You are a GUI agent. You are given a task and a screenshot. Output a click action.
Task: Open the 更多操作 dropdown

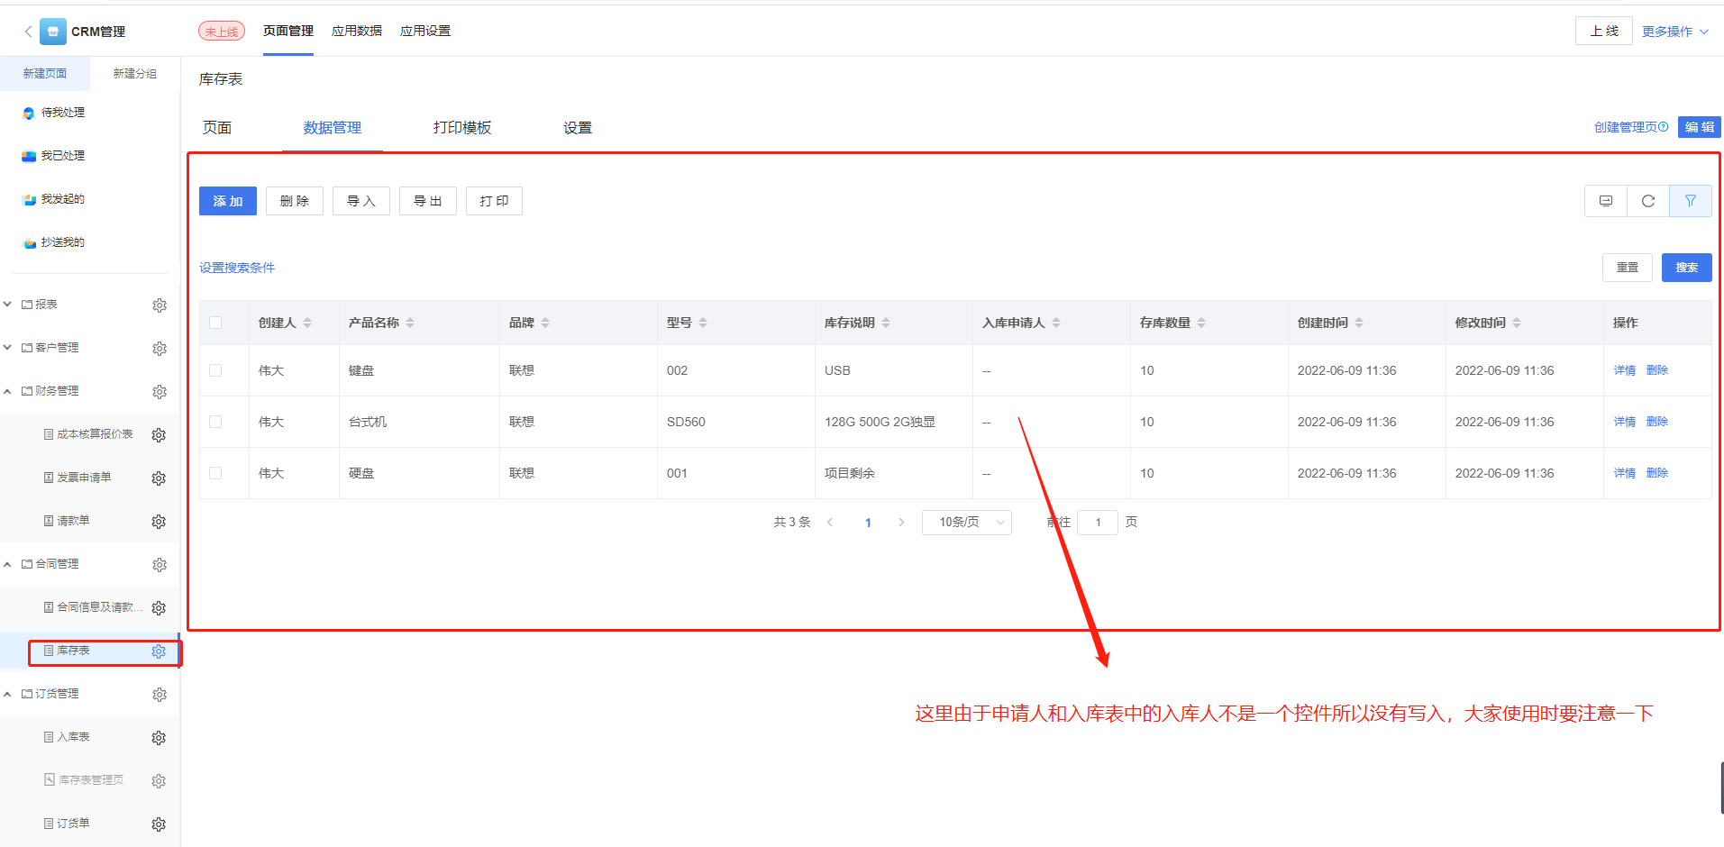click(1674, 32)
